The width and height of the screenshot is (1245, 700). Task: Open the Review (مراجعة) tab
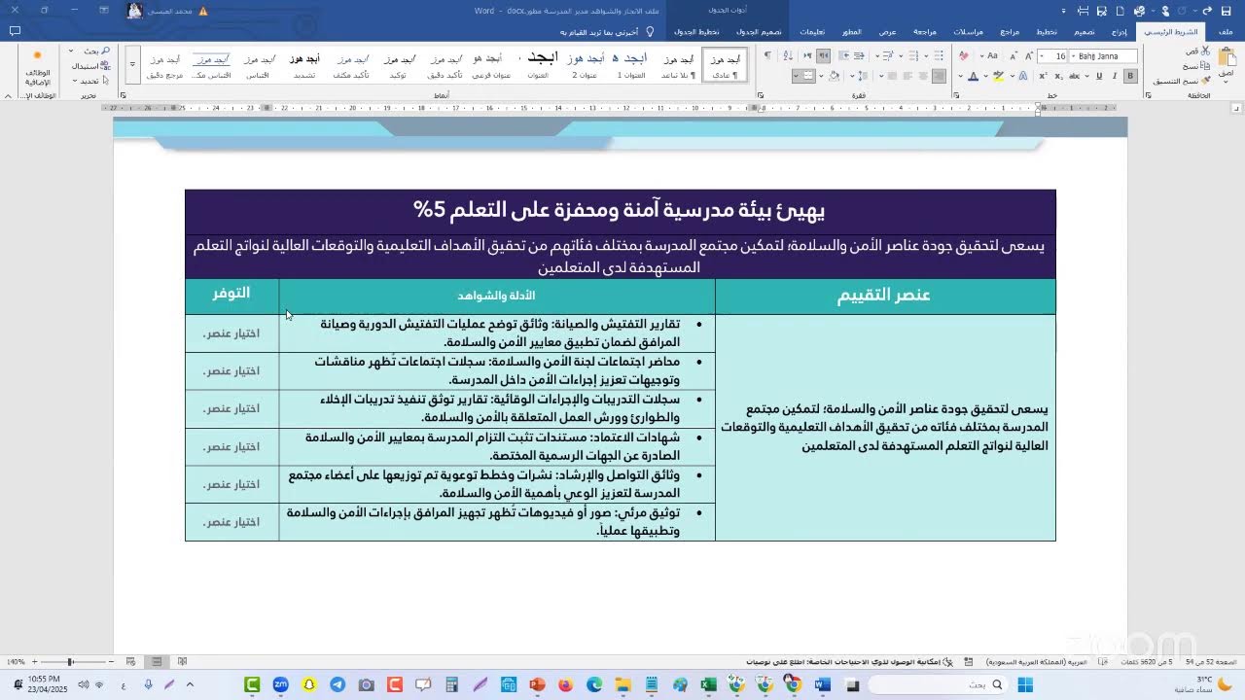click(924, 31)
